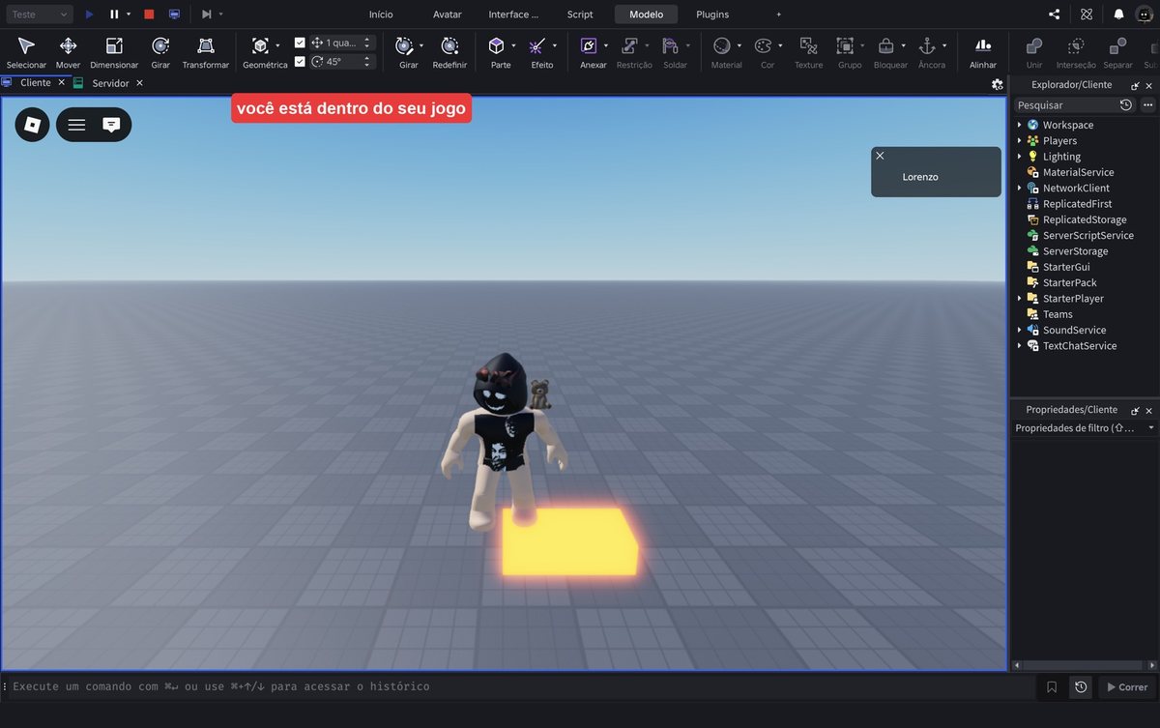The width and height of the screenshot is (1160, 728).
Task: Pause the running playtest
Action: 114,15
